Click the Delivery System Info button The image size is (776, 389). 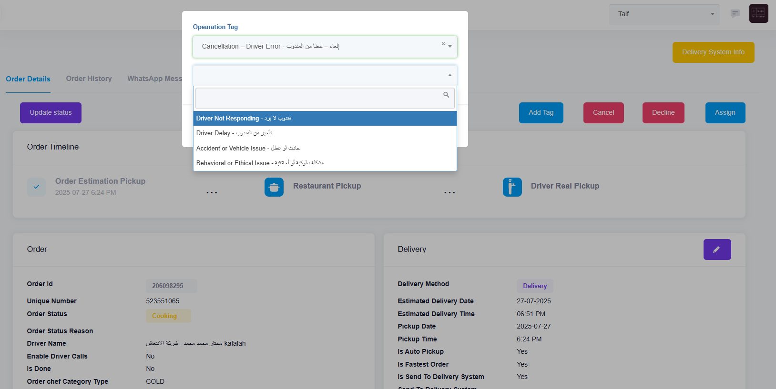[x=713, y=52]
